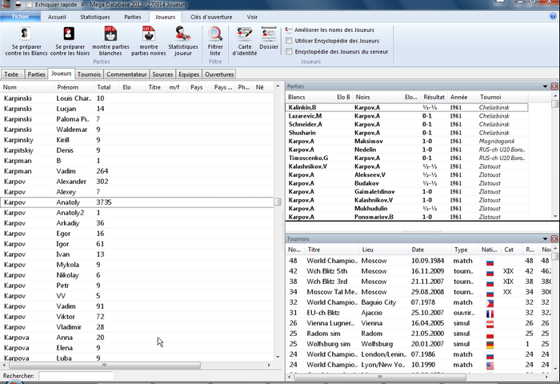The image size is (560, 384).
Task: Open the Fichier menu
Action: pos(20,17)
